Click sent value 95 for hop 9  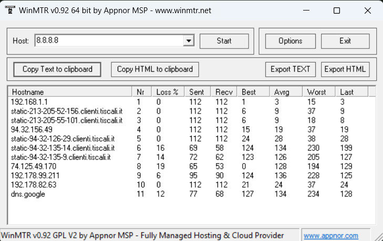point(193,176)
